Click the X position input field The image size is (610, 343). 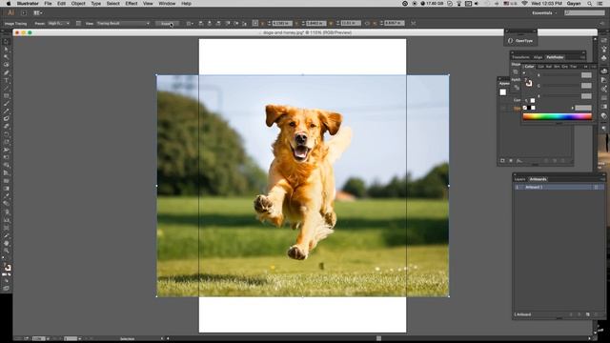[282, 23]
